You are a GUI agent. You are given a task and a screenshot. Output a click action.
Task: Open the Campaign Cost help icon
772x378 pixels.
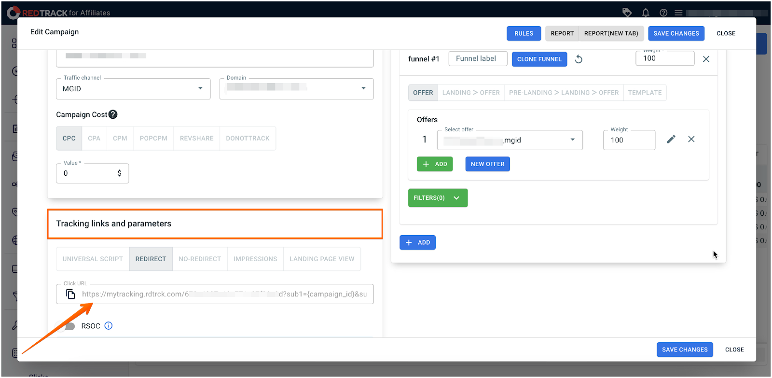click(x=113, y=114)
